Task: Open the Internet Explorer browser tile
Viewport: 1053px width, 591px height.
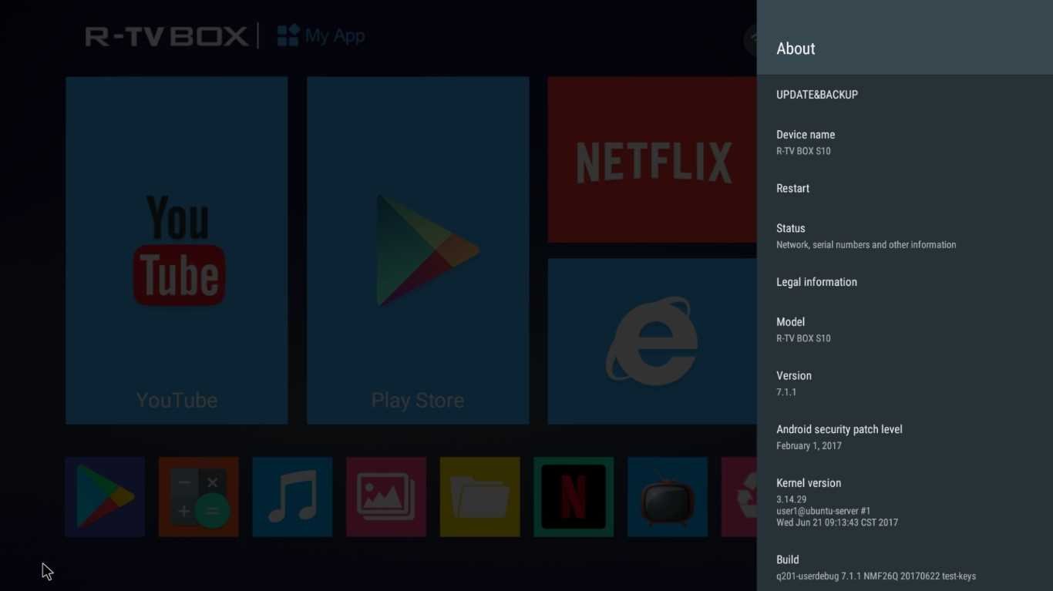Action: [652, 341]
